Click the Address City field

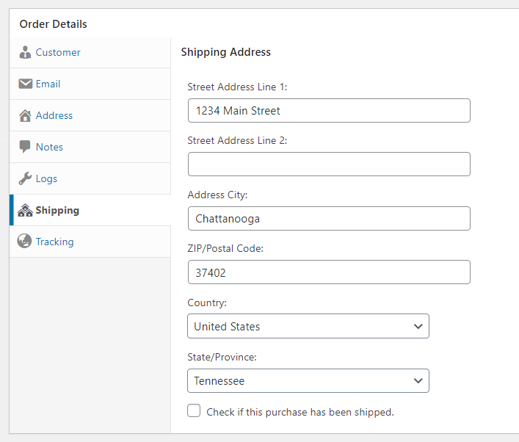tap(328, 218)
